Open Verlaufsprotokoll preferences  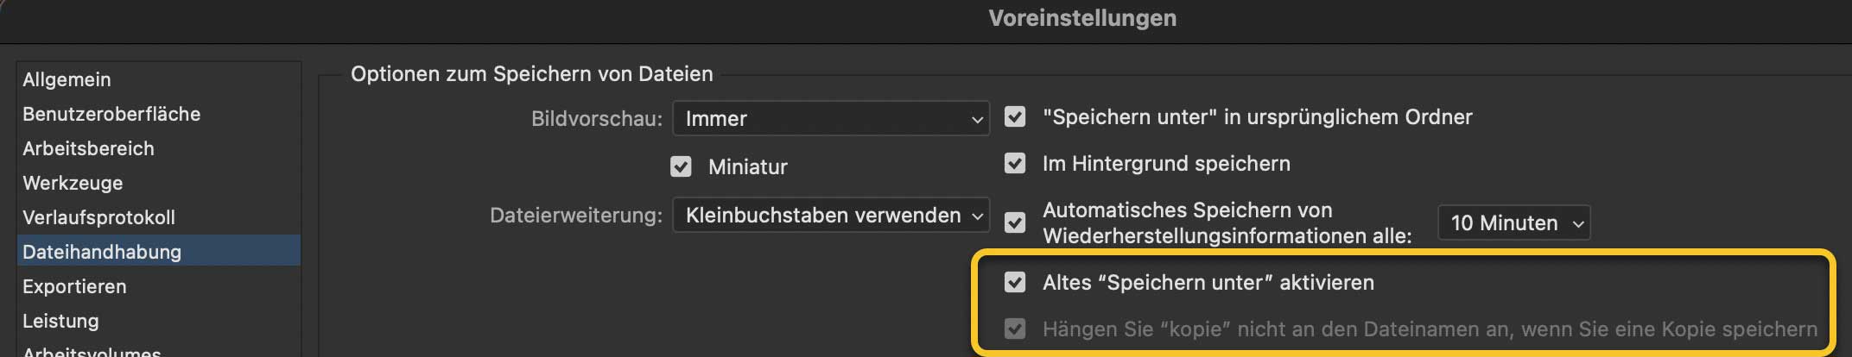pyautogui.click(x=98, y=217)
